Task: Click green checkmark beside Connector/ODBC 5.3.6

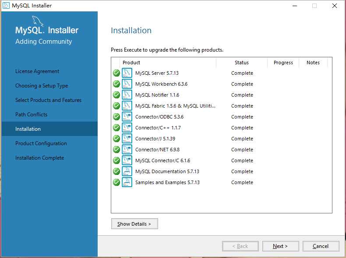Action: coord(117,117)
